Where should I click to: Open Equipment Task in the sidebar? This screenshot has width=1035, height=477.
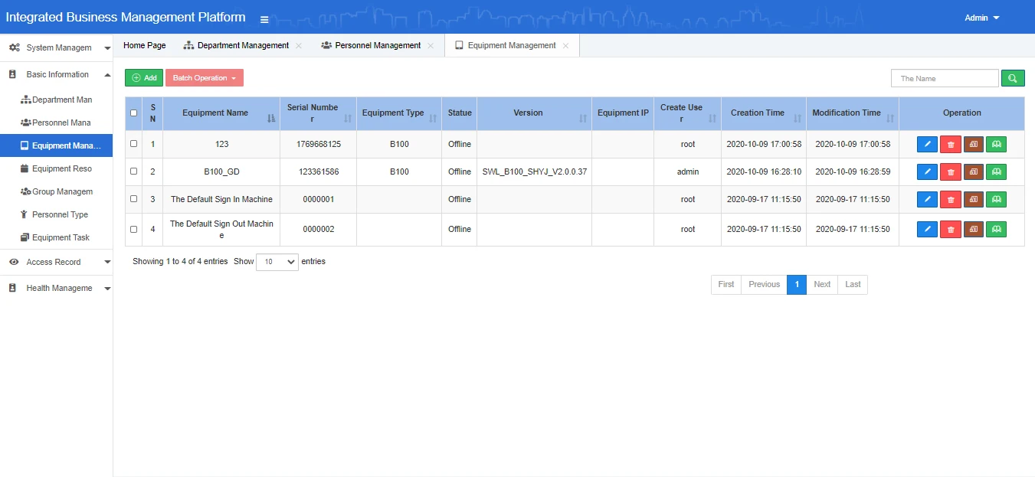pos(61,237)
